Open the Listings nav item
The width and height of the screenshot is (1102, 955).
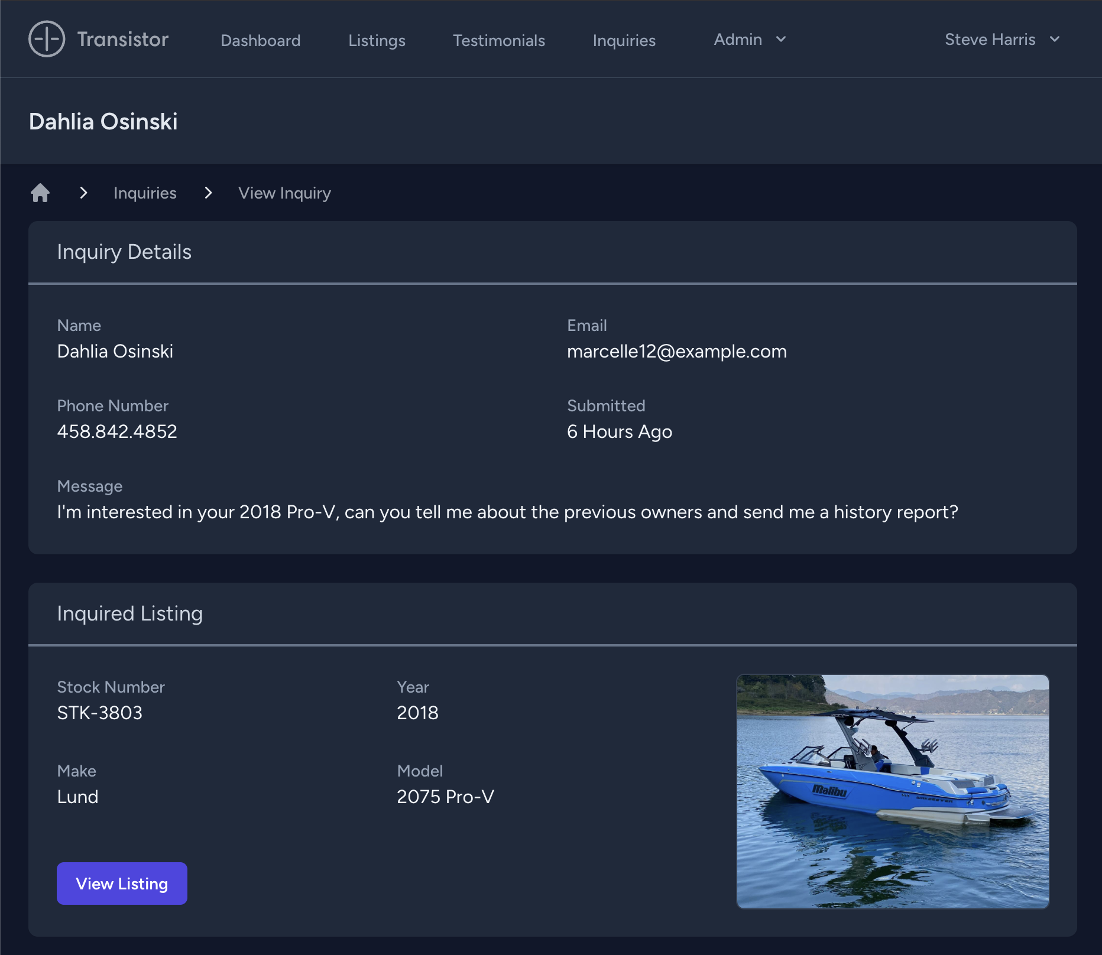pos(377,40)
